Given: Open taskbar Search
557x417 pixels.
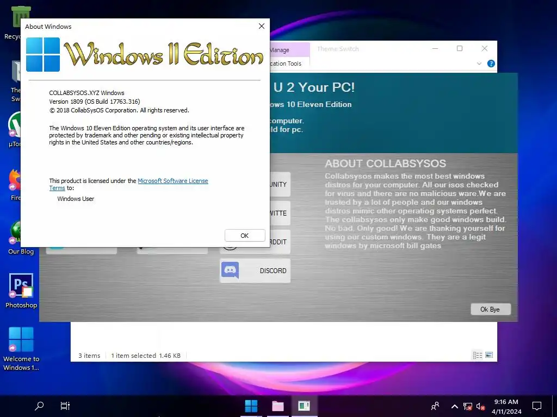Looking at the screenshot, I should 39,406.
